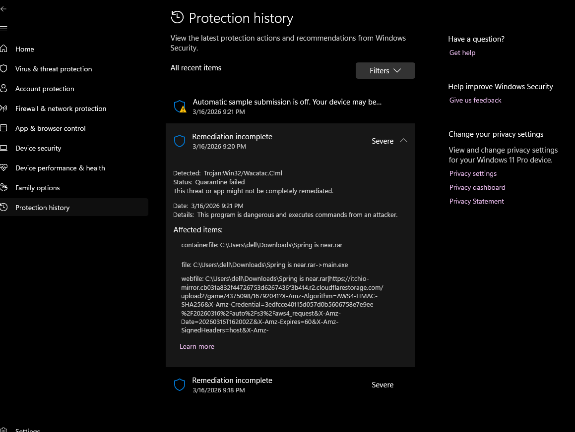The height and width of the screenshot is (432, 575).
Task: Open the Privacy dashboard link
Action: pos(477,187)
